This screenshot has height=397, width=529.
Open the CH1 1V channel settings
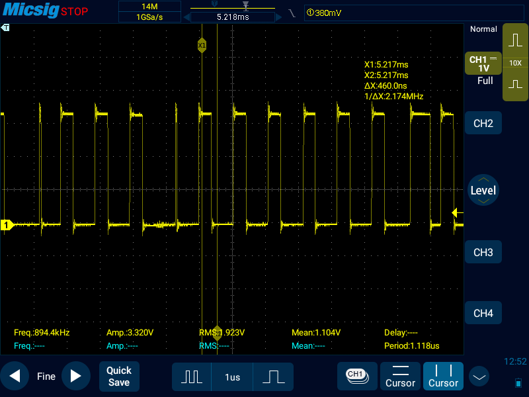coord(483,64)
